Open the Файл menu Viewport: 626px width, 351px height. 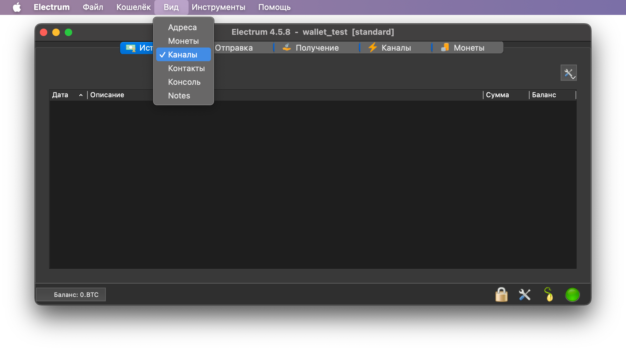(x=93, y=7)
